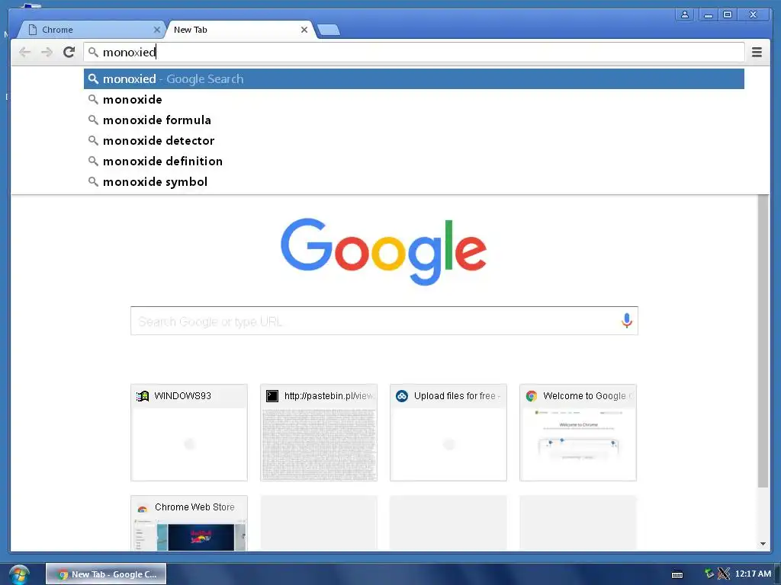
Task: Select the 'monoxied - Google Search' suggestion
Action: (414, 79)
